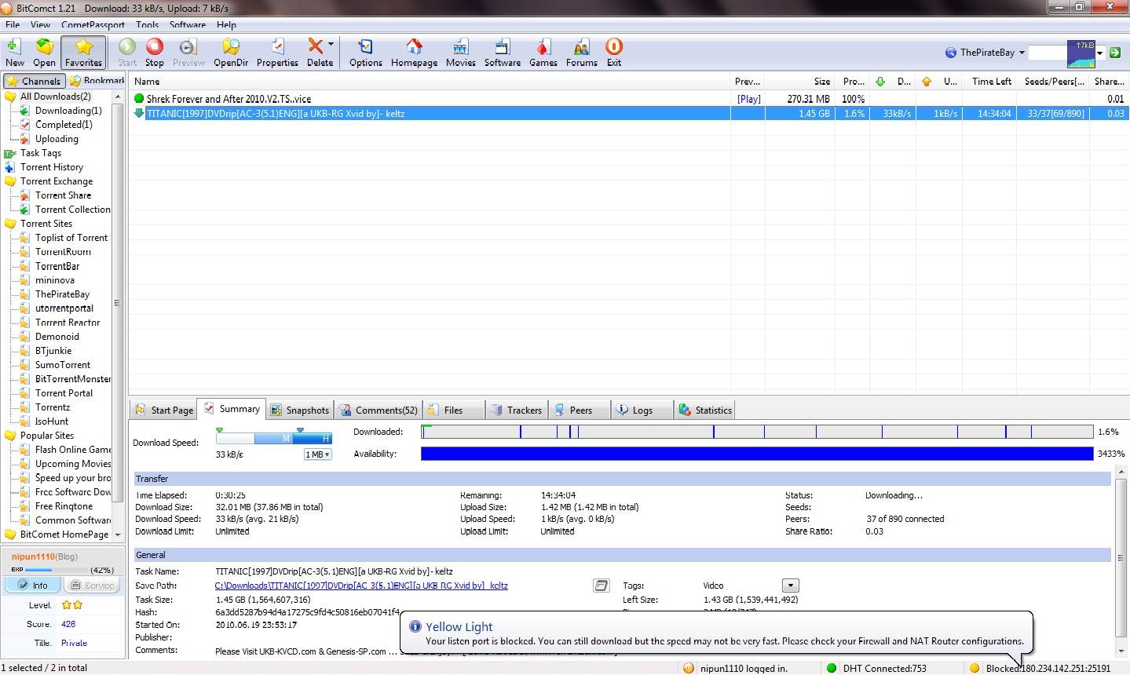
Task: Expand the Delete button dropdown arrow
Action: 331,44
